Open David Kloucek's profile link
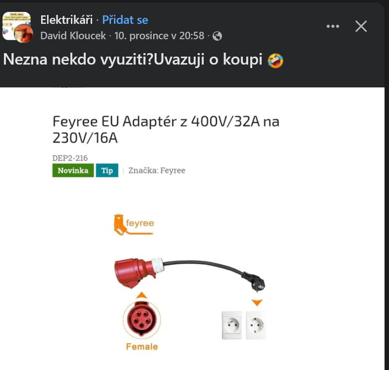Image resolution: width=389 pixels, height=370 pixels. coord(73,36)
